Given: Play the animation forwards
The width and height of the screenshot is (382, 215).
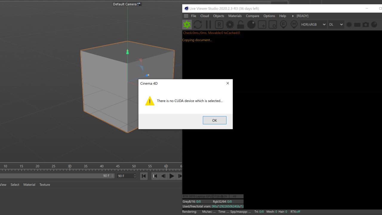Looking at the screenshot, I should [172, 176].
